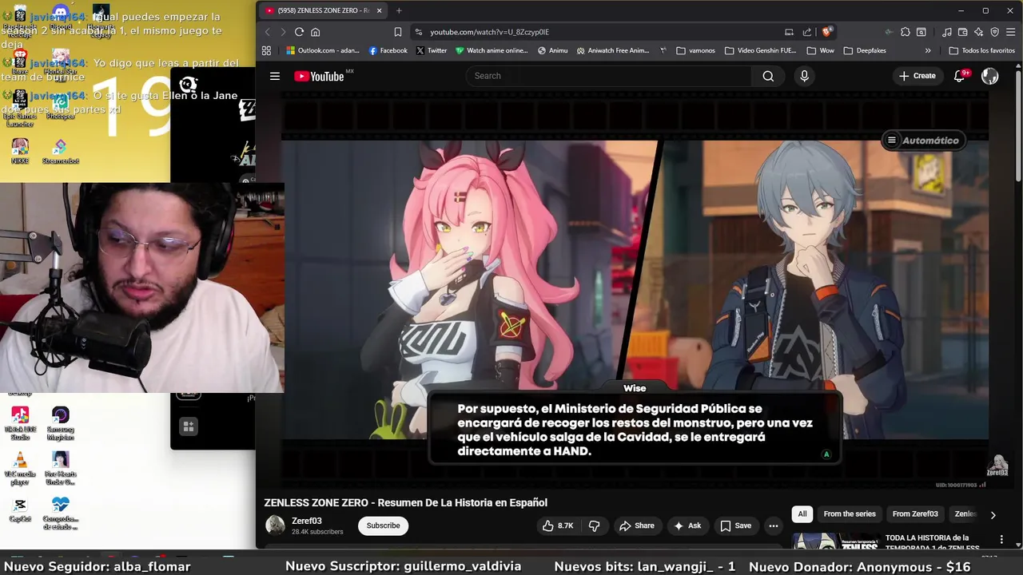Screen dimensions: 1023x575
Task: Open the Twitter bookmark
Action: [432, 50]
